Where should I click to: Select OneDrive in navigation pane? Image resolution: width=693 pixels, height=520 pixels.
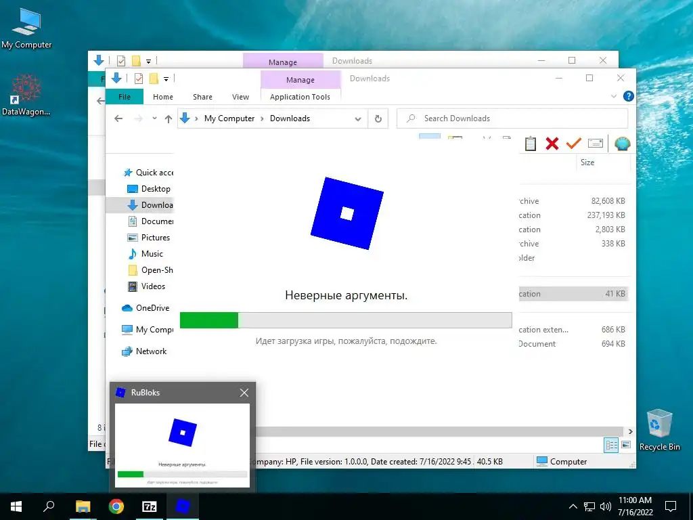tap(146, 308)
